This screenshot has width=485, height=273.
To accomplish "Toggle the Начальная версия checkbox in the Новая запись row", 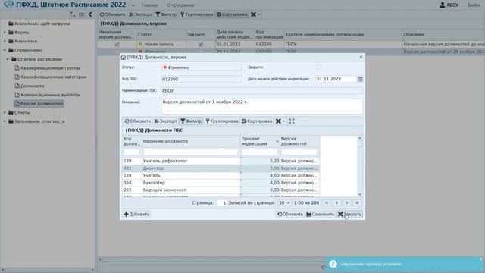I will [117, 44].
